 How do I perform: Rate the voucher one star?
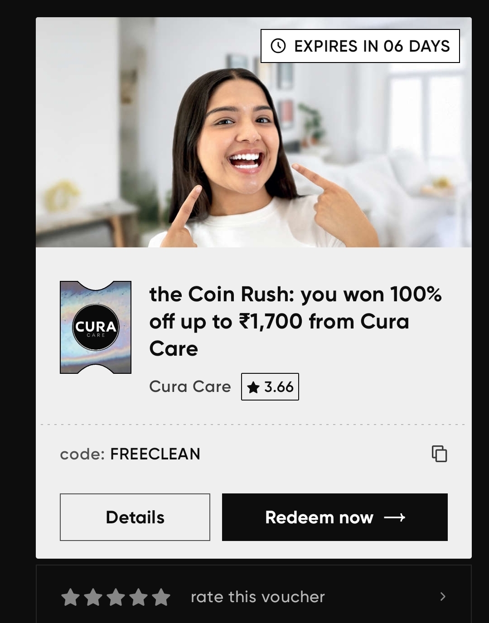click(x=70, y=597)
